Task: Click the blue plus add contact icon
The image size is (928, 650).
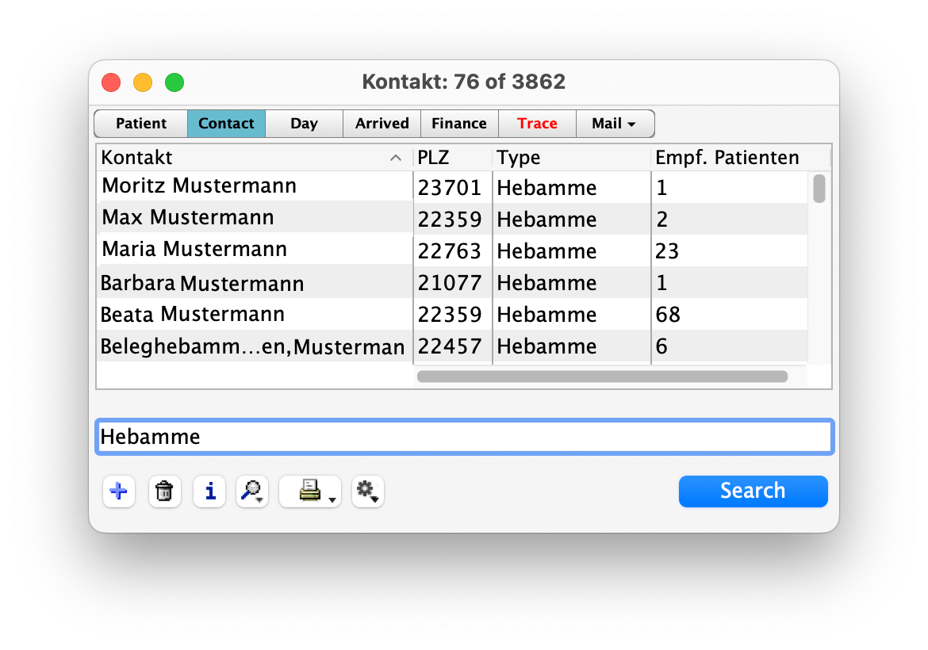Action: (119, 491)
